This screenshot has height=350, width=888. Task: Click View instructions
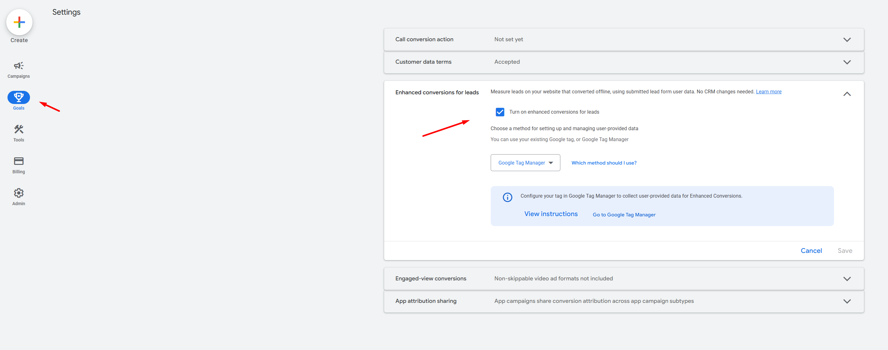tap(551, 214)
